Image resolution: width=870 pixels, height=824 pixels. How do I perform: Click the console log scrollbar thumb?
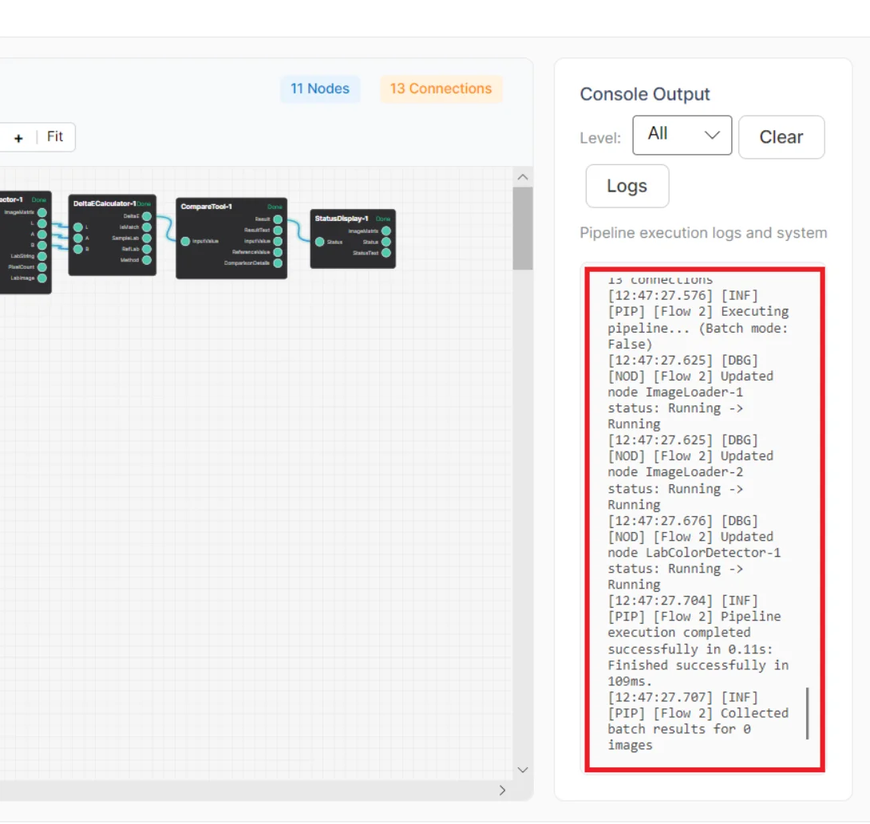pos(807,713)
